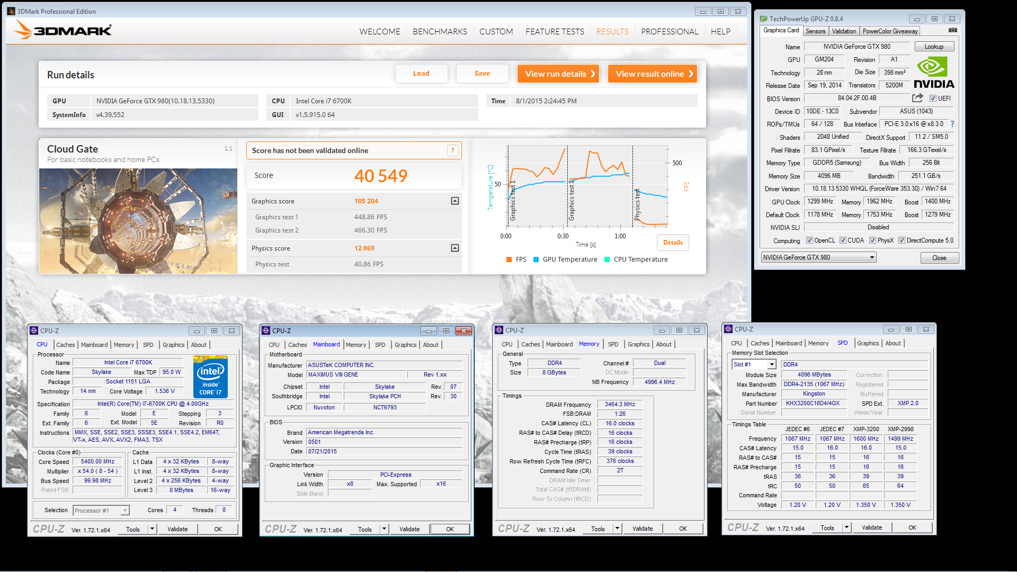Switch to the Caches tab in the CPU tab window
Image resolution: width=1017 pixels, height=572 pixels.
coord(66,345)
